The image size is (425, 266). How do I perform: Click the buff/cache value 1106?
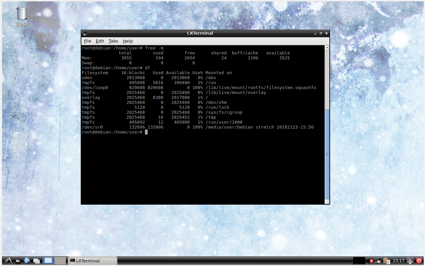(x=253, y=58)
